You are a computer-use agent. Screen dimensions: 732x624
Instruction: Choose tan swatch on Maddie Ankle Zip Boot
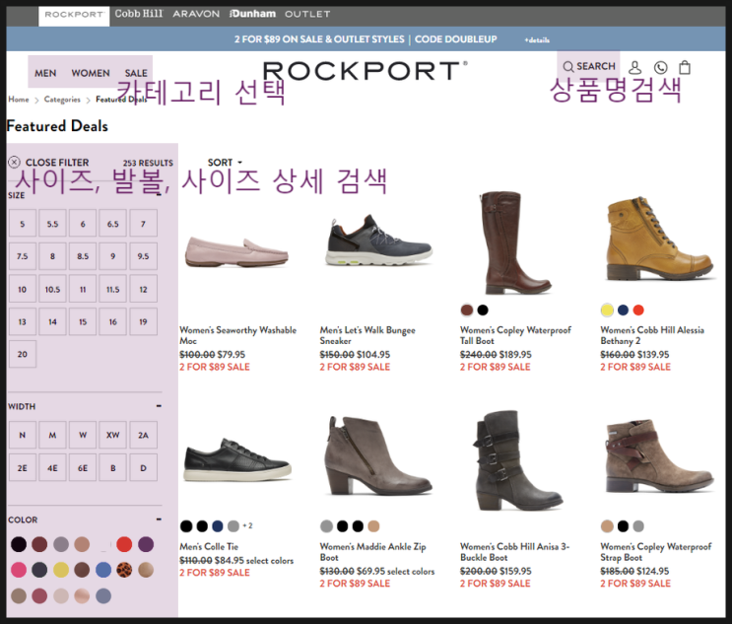point(373,526)
